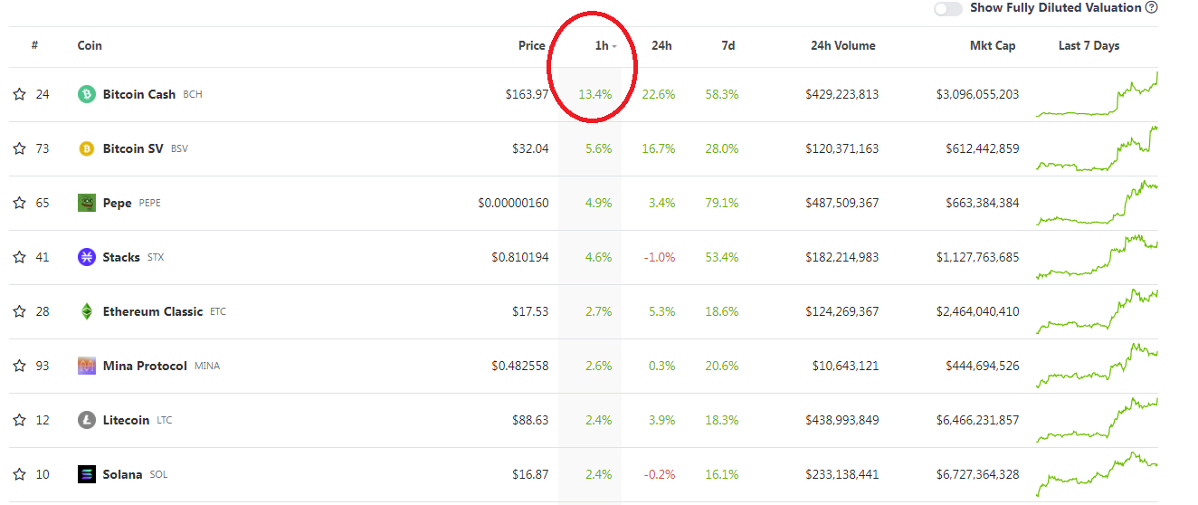This screenshot has width=1198, height=505.
Task: Click Stacks price $0.810194
Action: 520,257
